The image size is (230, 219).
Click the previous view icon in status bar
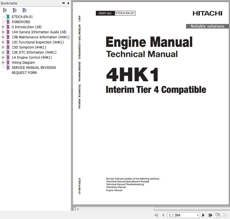[218, 215]
